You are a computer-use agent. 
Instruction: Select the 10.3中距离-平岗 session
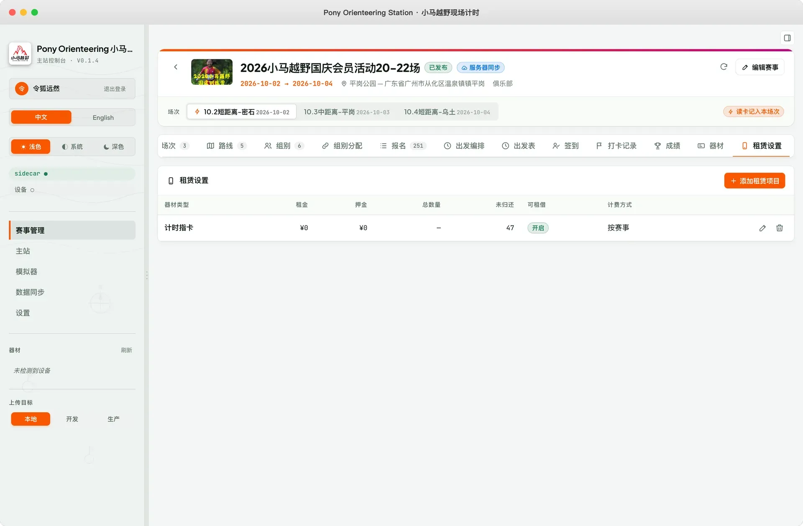[x=346, y=112]
